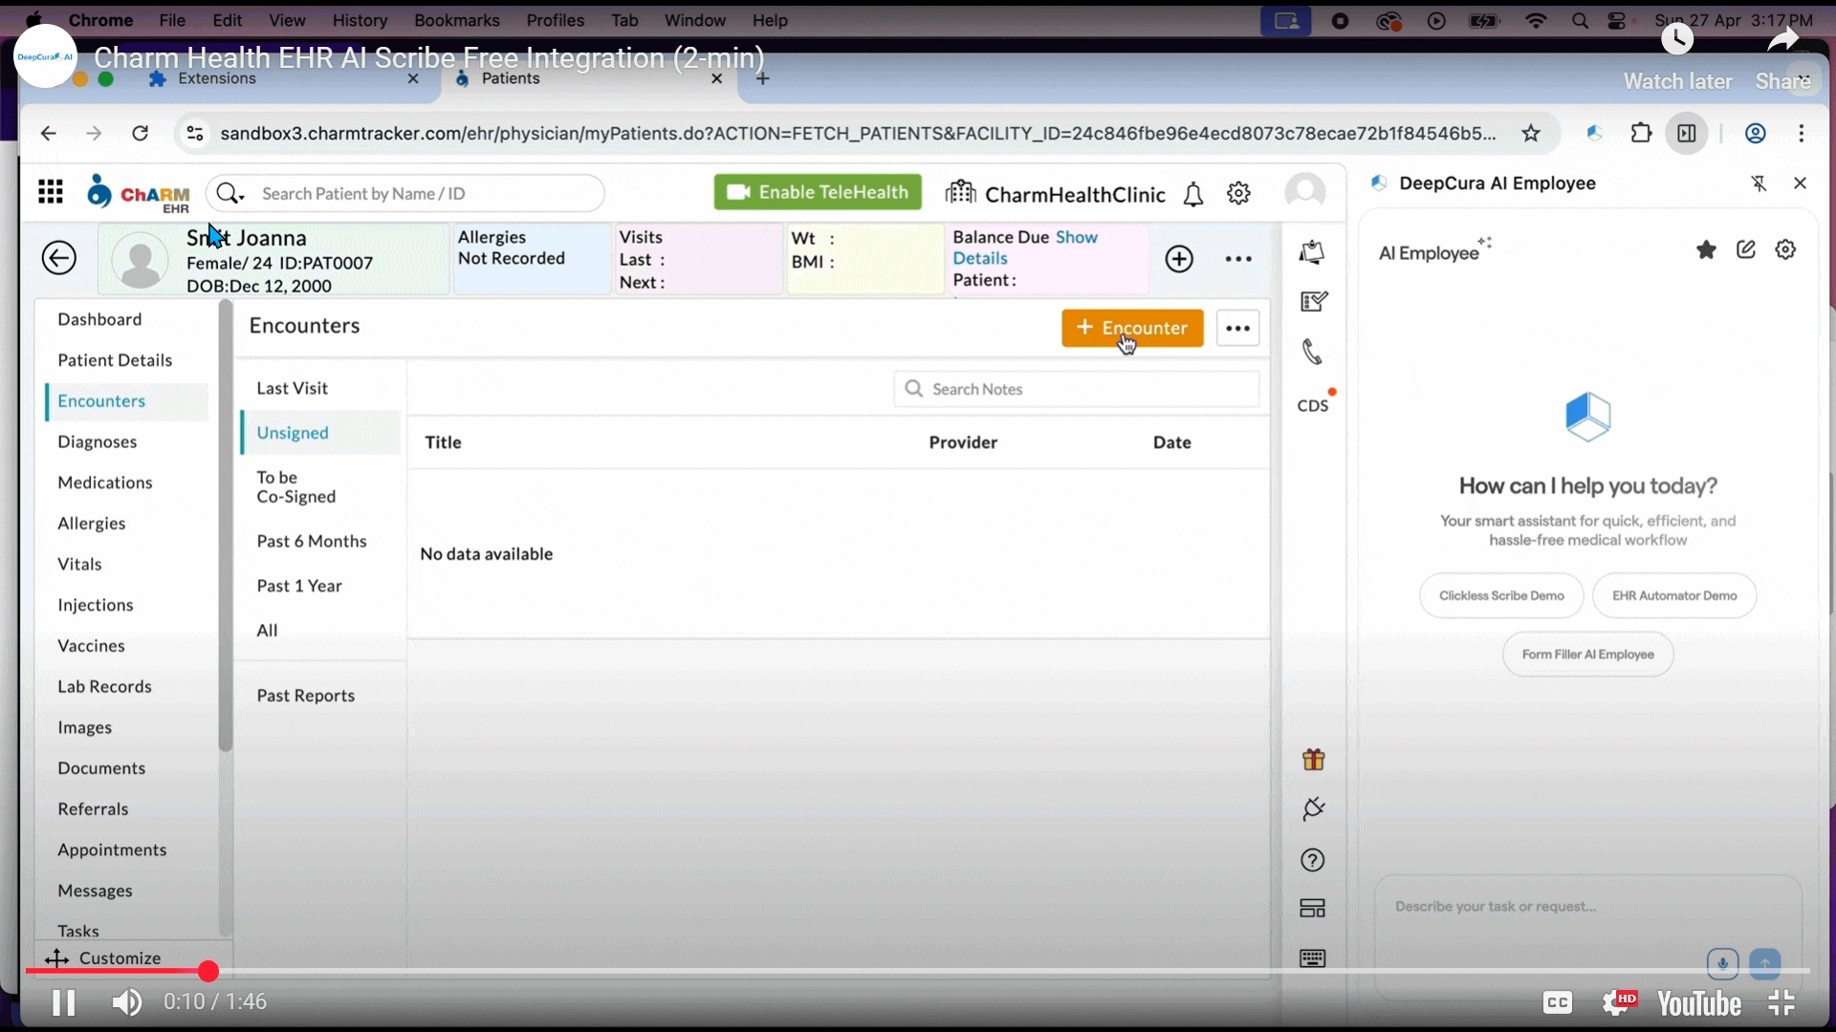
Task: Click Customize at sidebar bottom
Action: coord(103,957)
